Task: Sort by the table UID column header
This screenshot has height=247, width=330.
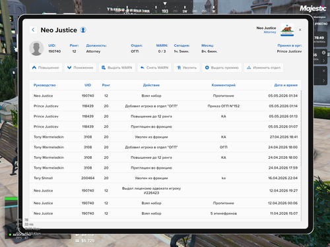Action: 88,85
